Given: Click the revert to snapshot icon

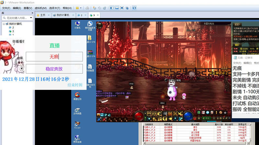Looking at the screenshot, I should coord(100,8).
